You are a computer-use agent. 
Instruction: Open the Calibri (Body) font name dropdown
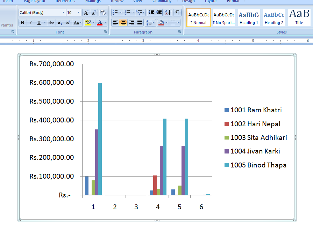(63, 13)
